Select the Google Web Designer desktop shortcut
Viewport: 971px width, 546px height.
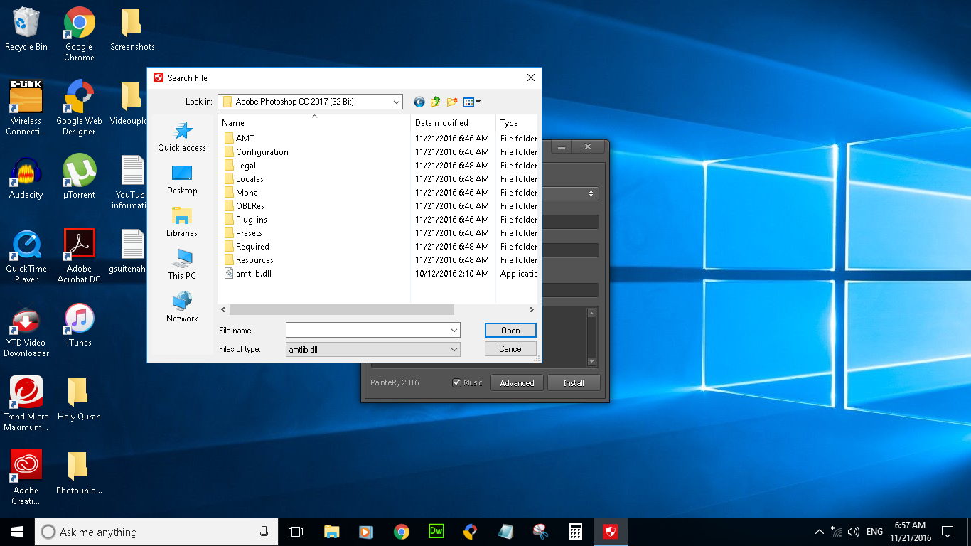tap(79, 108)
